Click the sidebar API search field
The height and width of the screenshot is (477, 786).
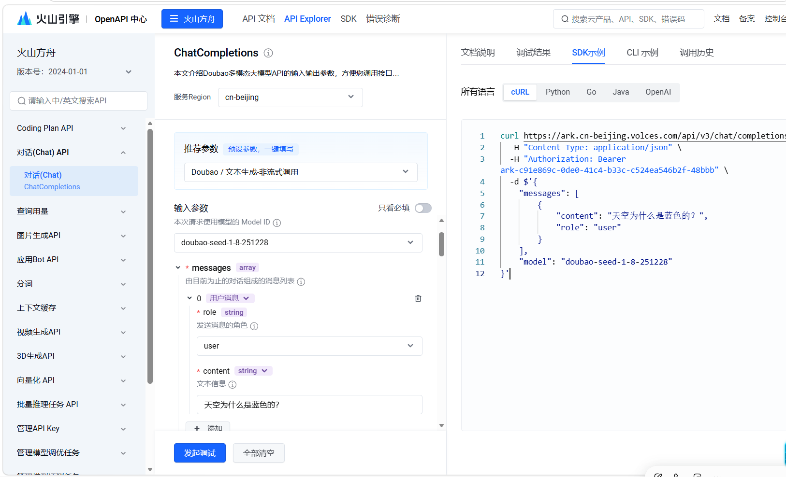tap(78, 101)
